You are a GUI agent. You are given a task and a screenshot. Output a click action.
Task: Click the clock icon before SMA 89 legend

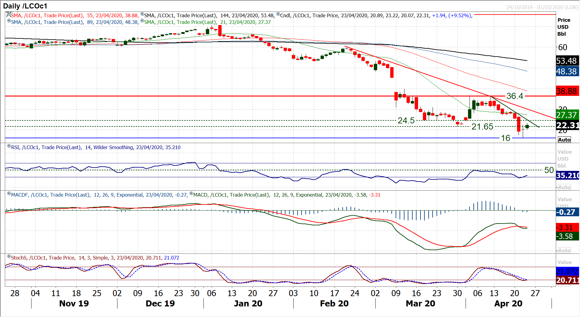[9, 21]
